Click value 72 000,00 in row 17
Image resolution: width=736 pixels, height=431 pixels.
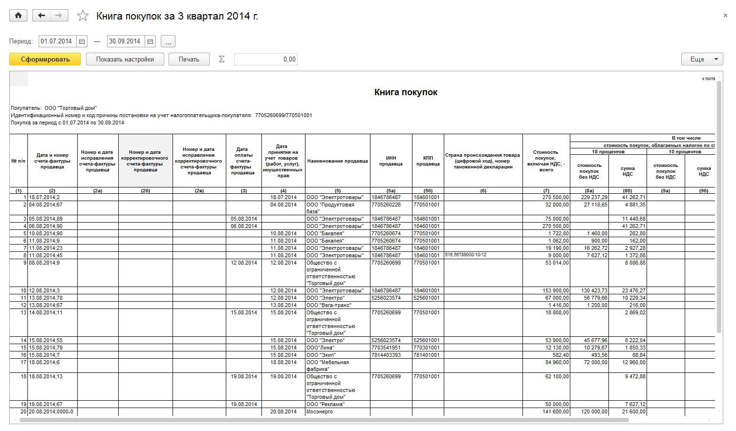589,366
